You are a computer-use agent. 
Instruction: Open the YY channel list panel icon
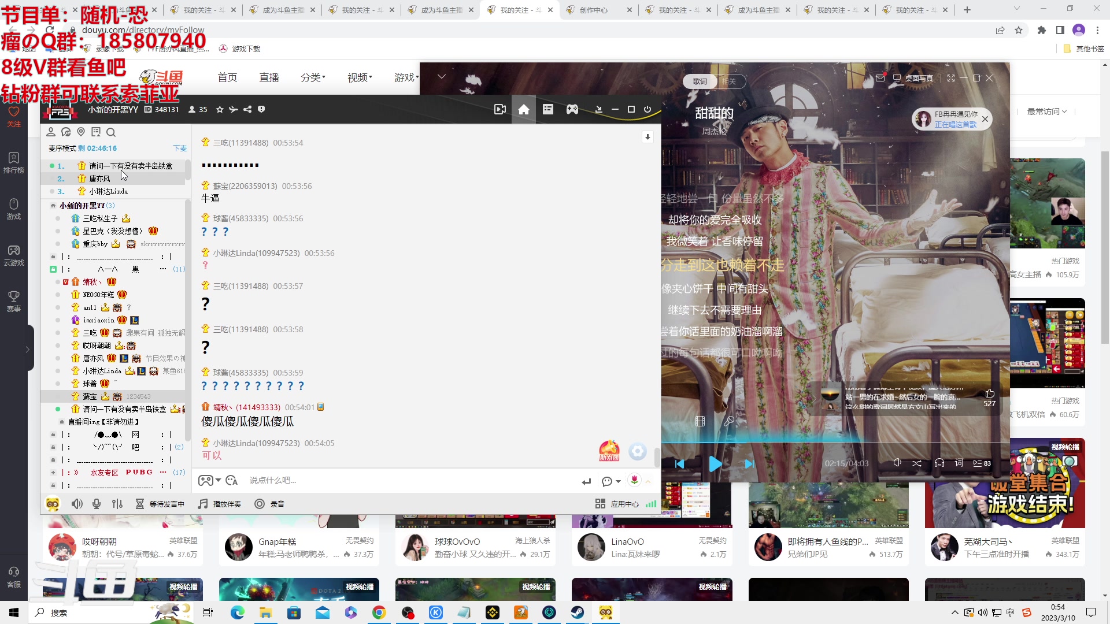[548, 109]
